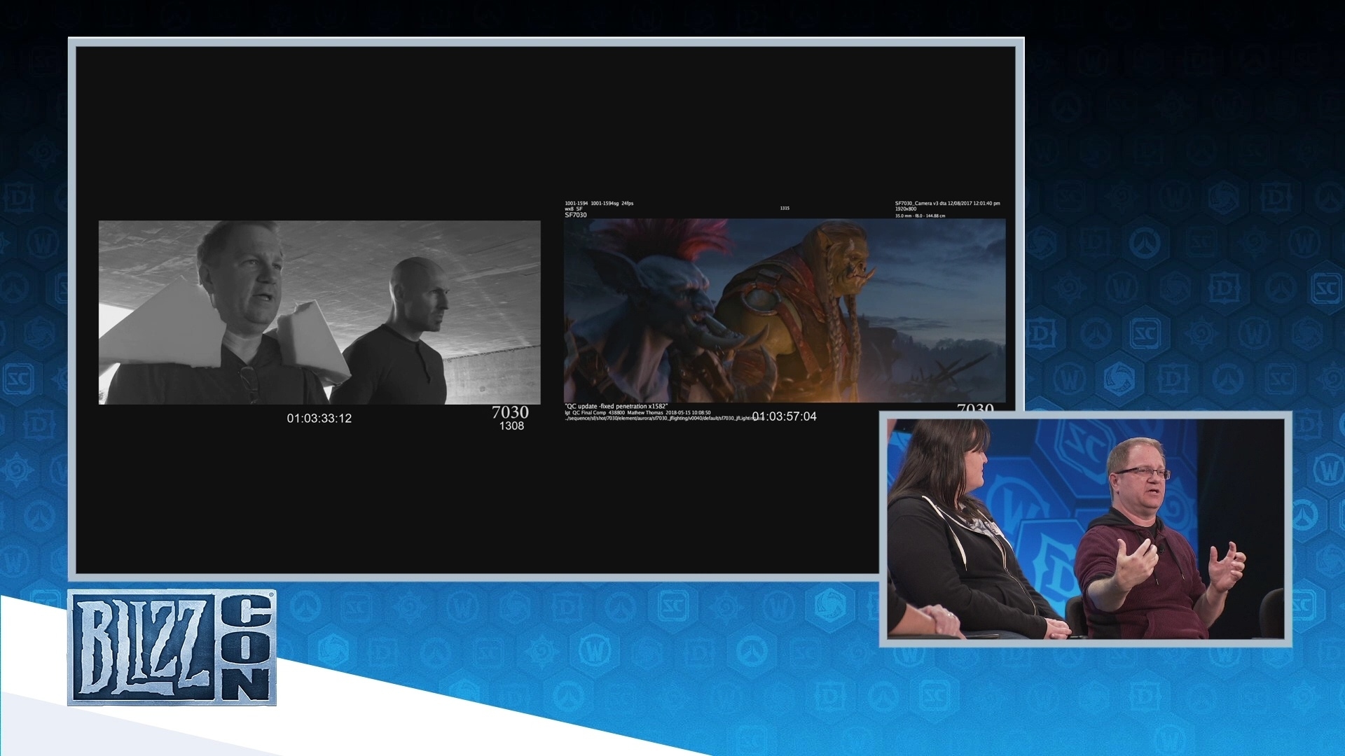Click the 'lgt QC Final Comp' line

[637, 413]
